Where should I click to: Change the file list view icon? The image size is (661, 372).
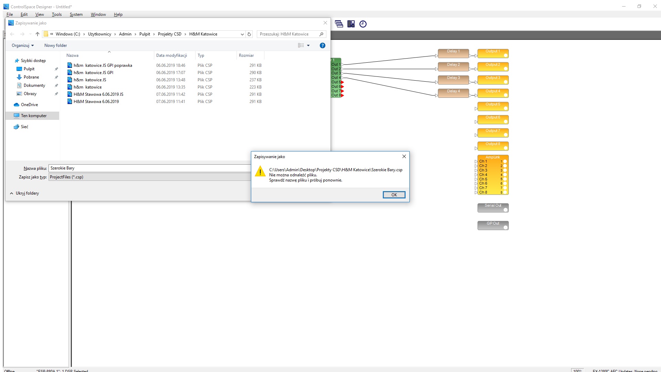[x=301, y=45]
